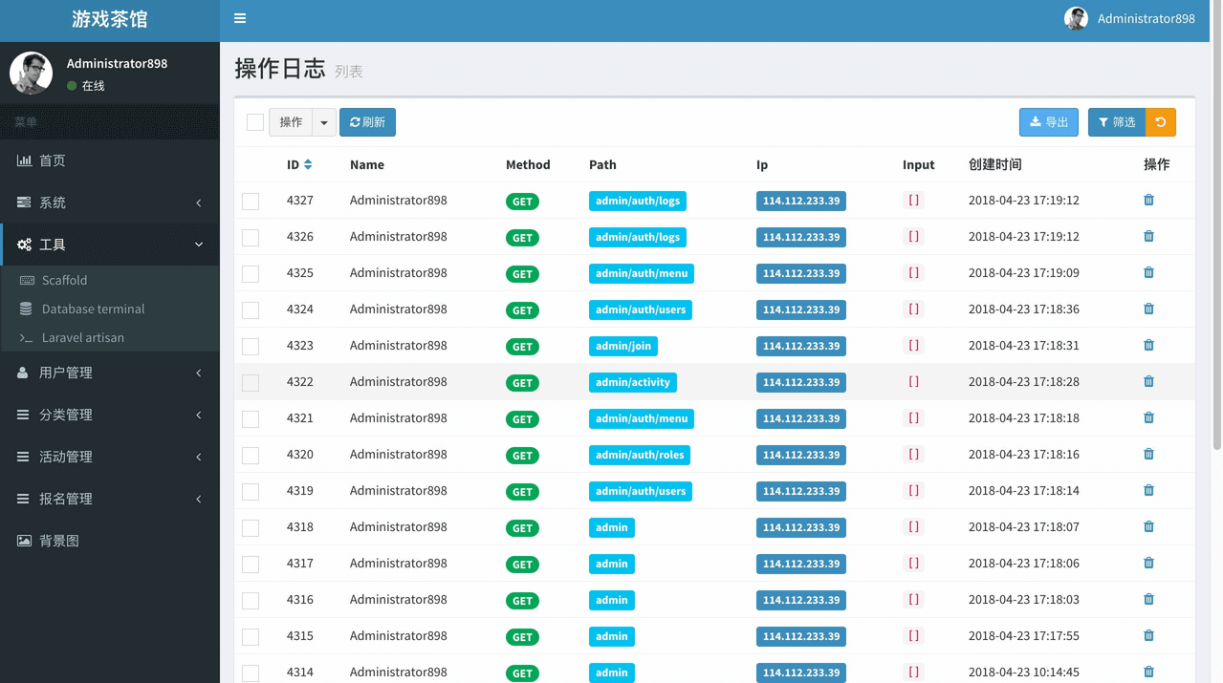
Task: Click admin/auth/roles path label
Action: point(639,456)
